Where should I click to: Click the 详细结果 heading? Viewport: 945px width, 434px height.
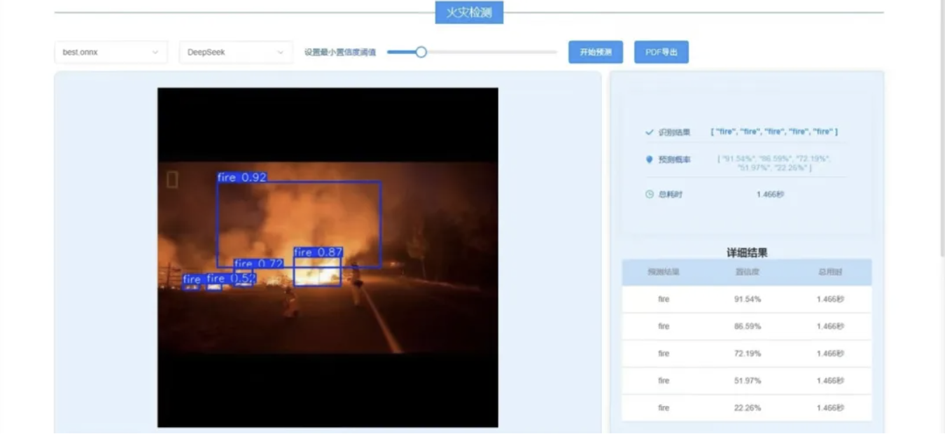point(747,252)
